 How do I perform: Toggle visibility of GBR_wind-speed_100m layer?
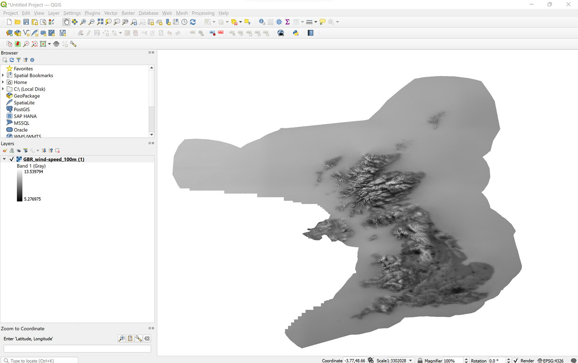[x=11, y=159]
